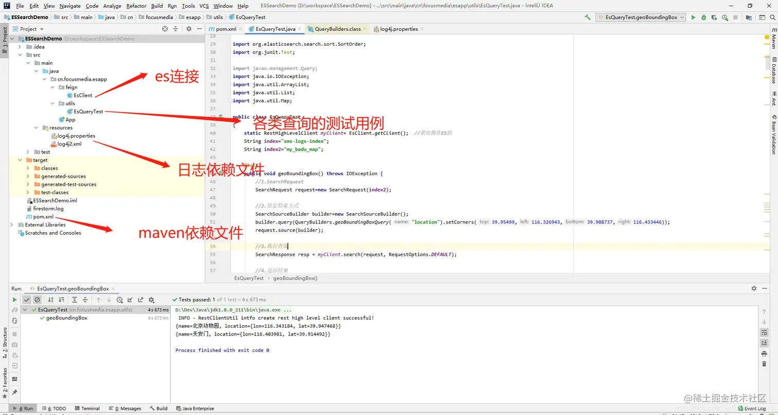Toggle Soft-Wrap in the console
Screen dimensions: 778x415
(764, 332)
